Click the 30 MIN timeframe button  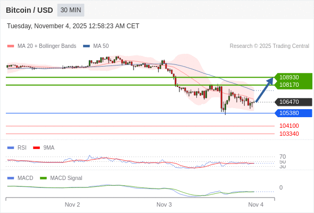[x=71, y=10]
